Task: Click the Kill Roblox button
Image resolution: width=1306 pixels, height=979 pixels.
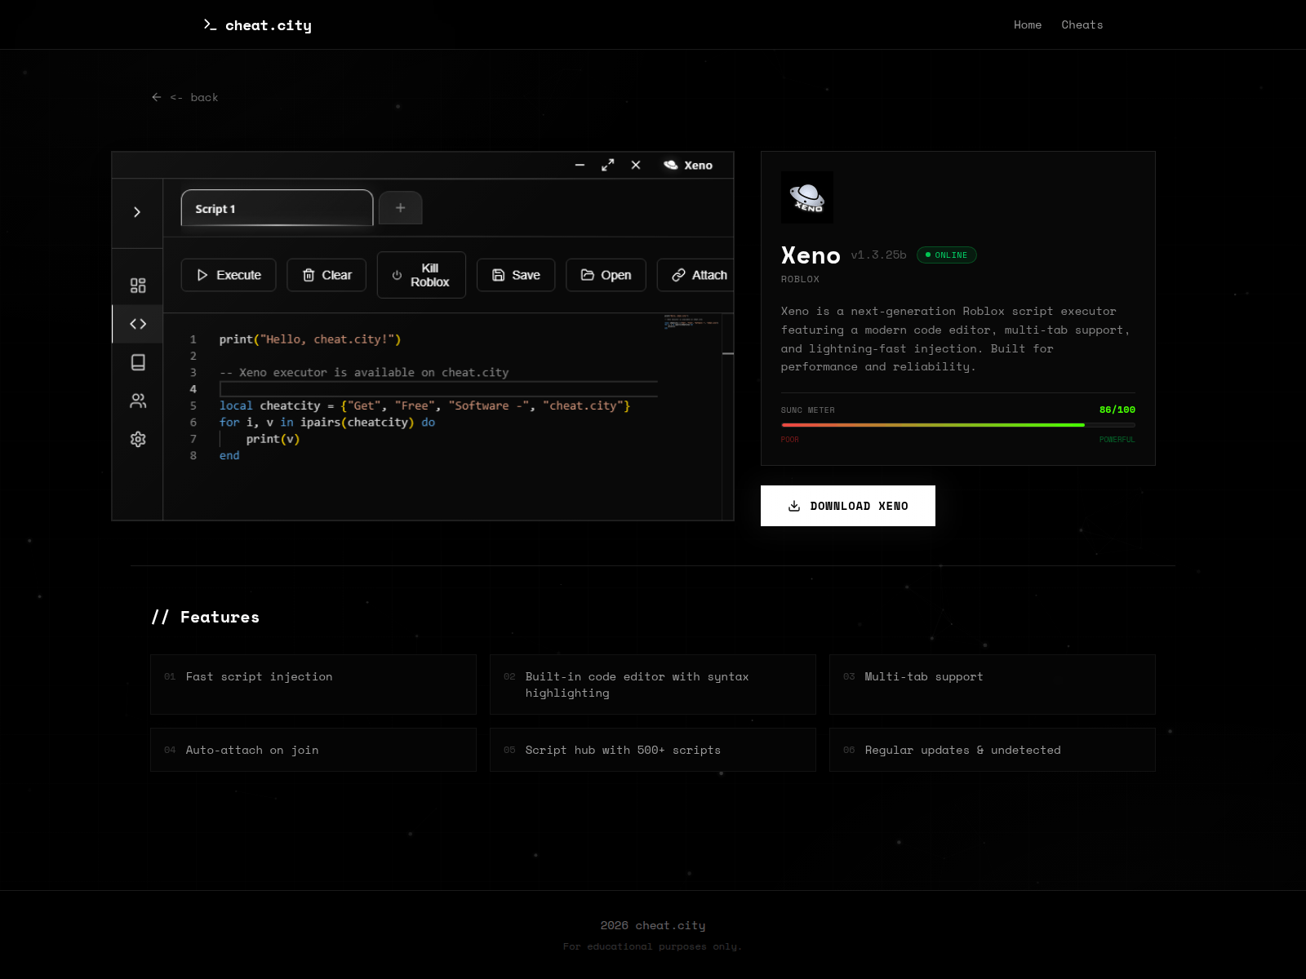Action: [x=421, y=275]
